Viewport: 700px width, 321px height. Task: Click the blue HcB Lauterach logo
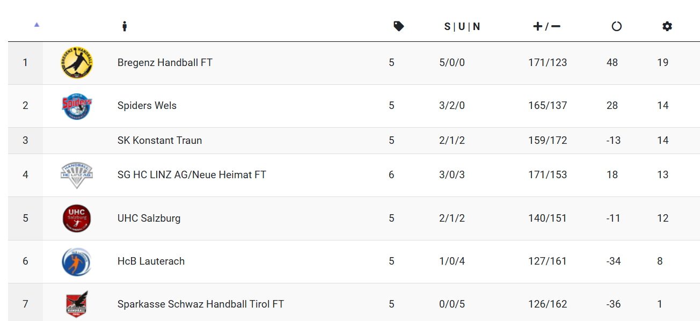(77, 261)
